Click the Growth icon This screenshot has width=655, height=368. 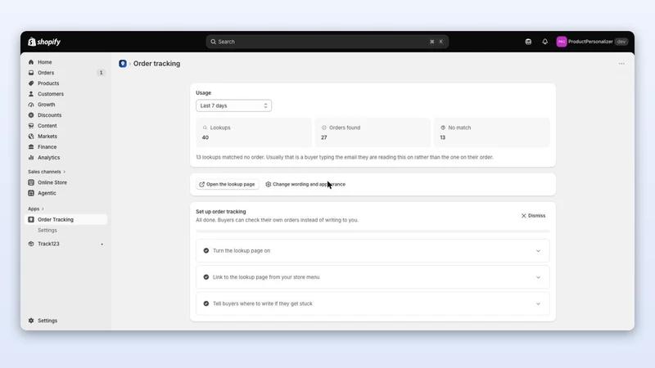[31, 105]
